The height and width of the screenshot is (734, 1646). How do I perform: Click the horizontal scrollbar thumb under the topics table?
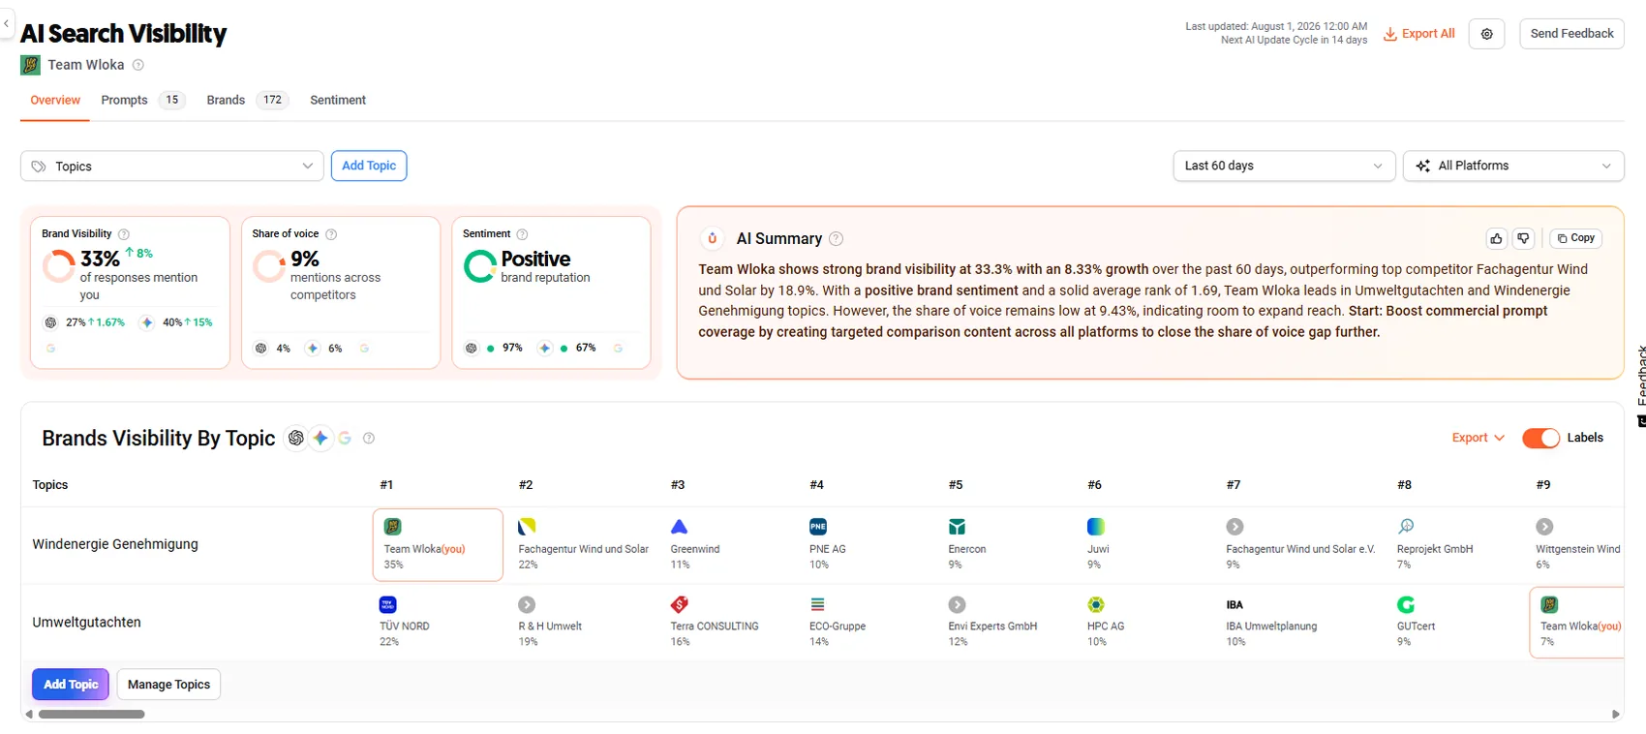tap(92, 715)
